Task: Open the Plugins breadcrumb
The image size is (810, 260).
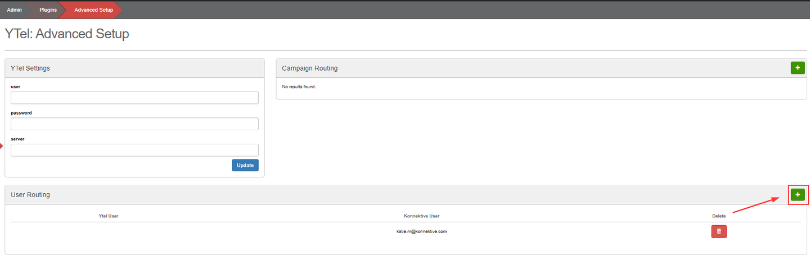Action: click(48, 10)
